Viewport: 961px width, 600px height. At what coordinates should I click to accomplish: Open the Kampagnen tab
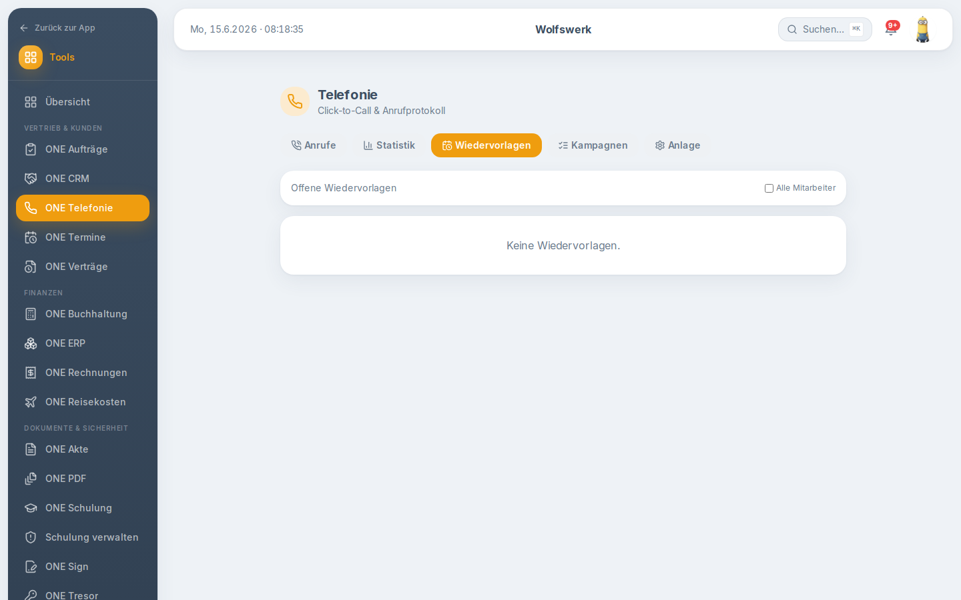point(593,145)
